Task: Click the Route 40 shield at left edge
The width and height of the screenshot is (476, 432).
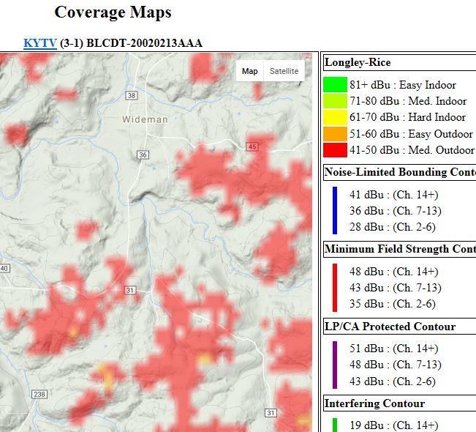Action: [x=4, y=268]
